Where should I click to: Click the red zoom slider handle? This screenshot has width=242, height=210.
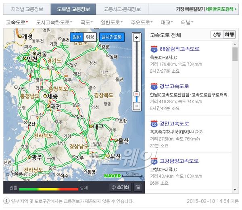137,94
